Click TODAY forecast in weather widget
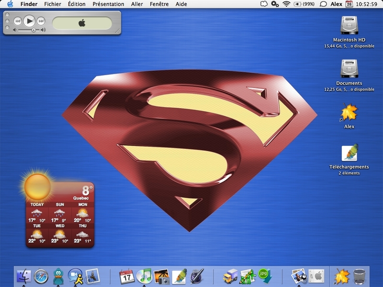The height and width of the screenshot is (287, 383). click(37, 213)
